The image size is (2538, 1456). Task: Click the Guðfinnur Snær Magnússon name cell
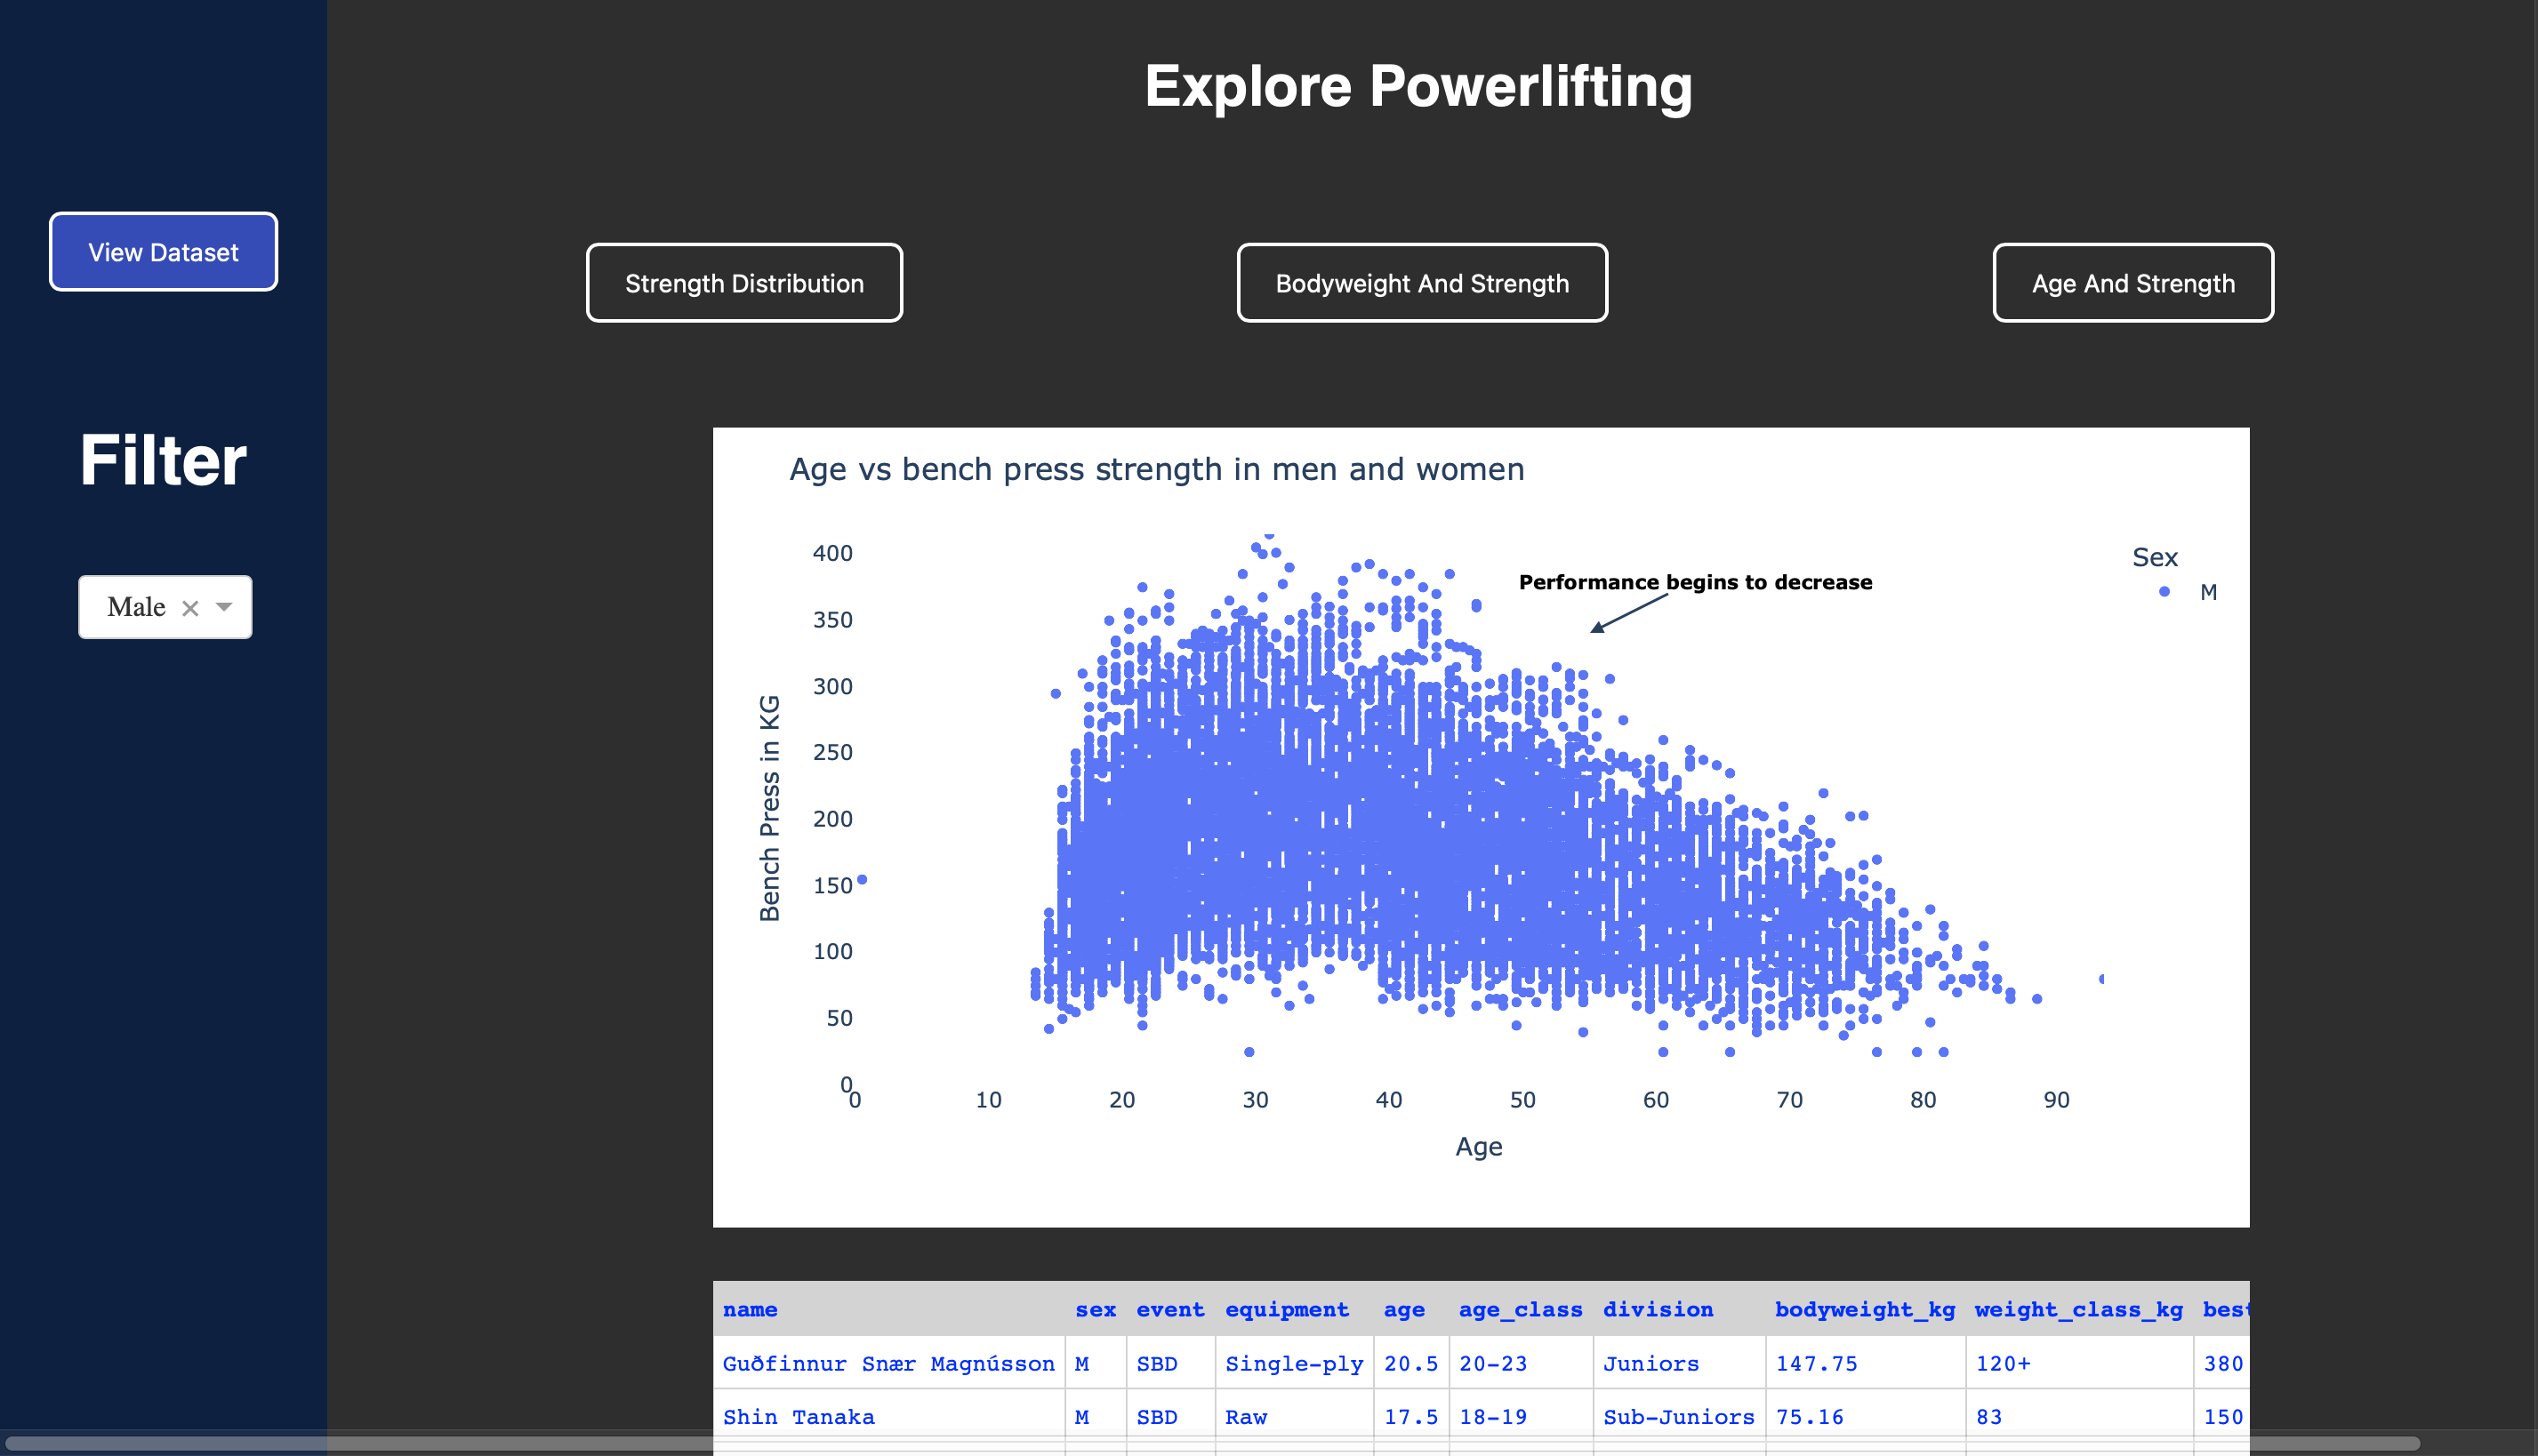tap(888, 1363)
